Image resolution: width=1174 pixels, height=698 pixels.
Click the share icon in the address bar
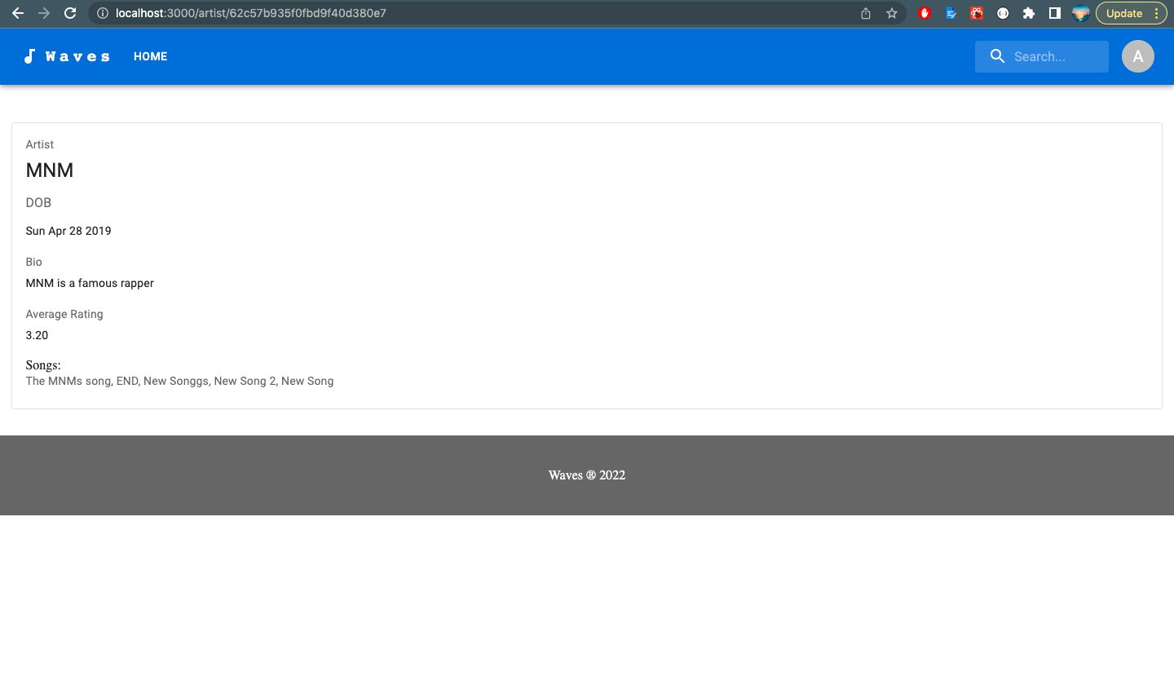pyautogui.click(x=865, y=13)
